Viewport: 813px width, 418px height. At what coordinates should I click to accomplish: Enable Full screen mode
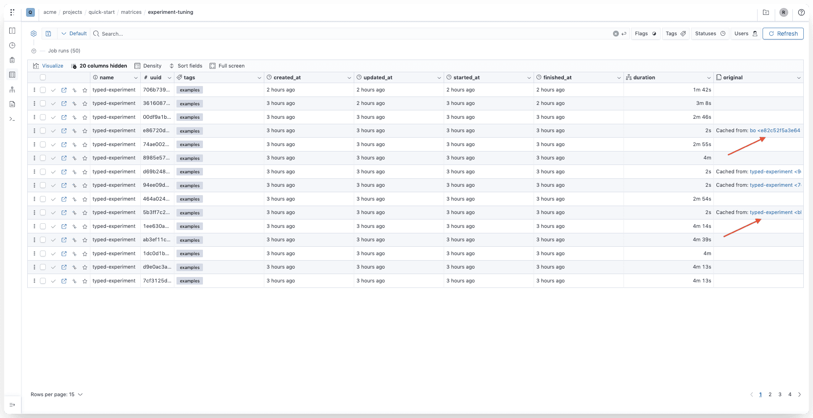coord(227,65)
